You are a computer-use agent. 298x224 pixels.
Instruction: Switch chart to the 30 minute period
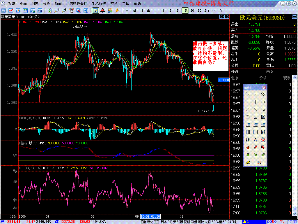(x=192, y=10)
